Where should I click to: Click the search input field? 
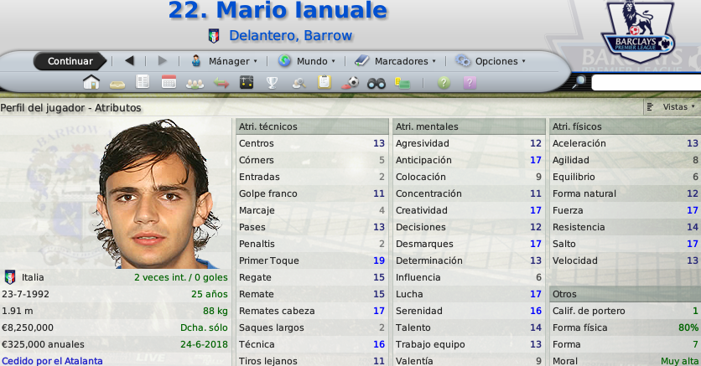click(x=646, y=83)
